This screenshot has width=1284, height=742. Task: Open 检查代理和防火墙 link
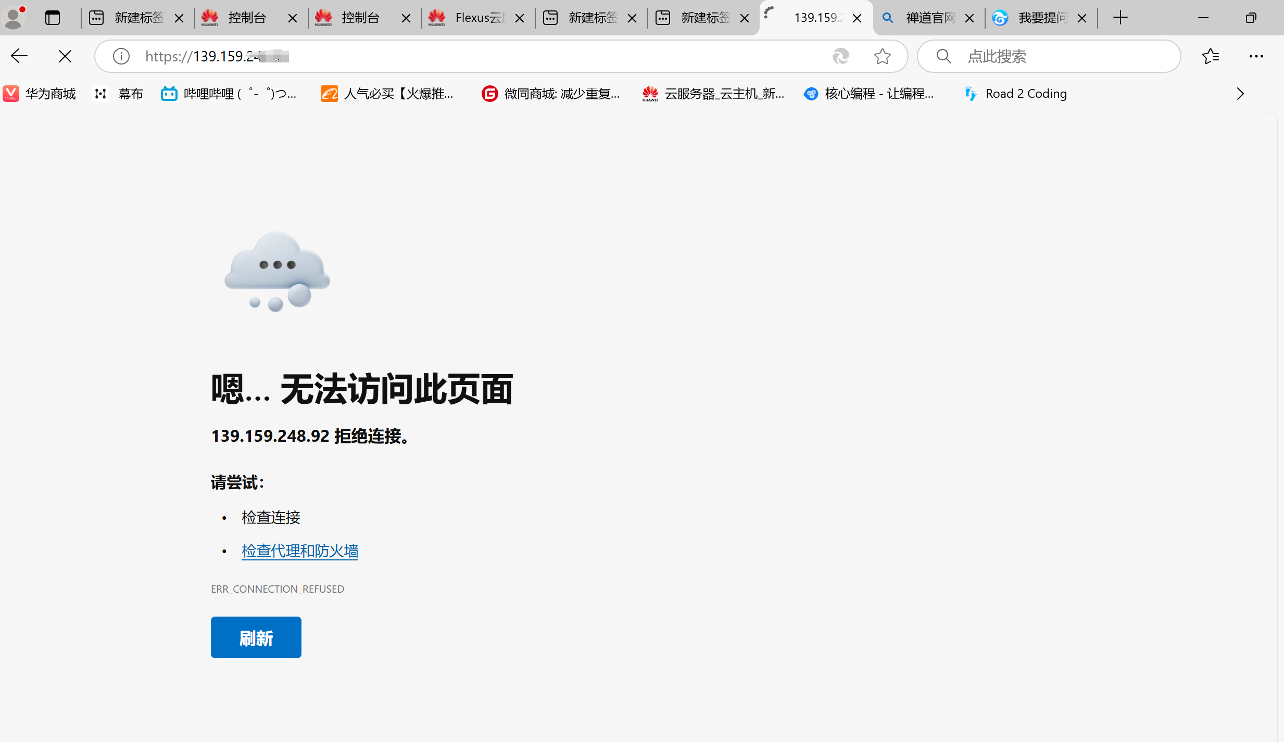pyautogui.click(x=300, y=551)
